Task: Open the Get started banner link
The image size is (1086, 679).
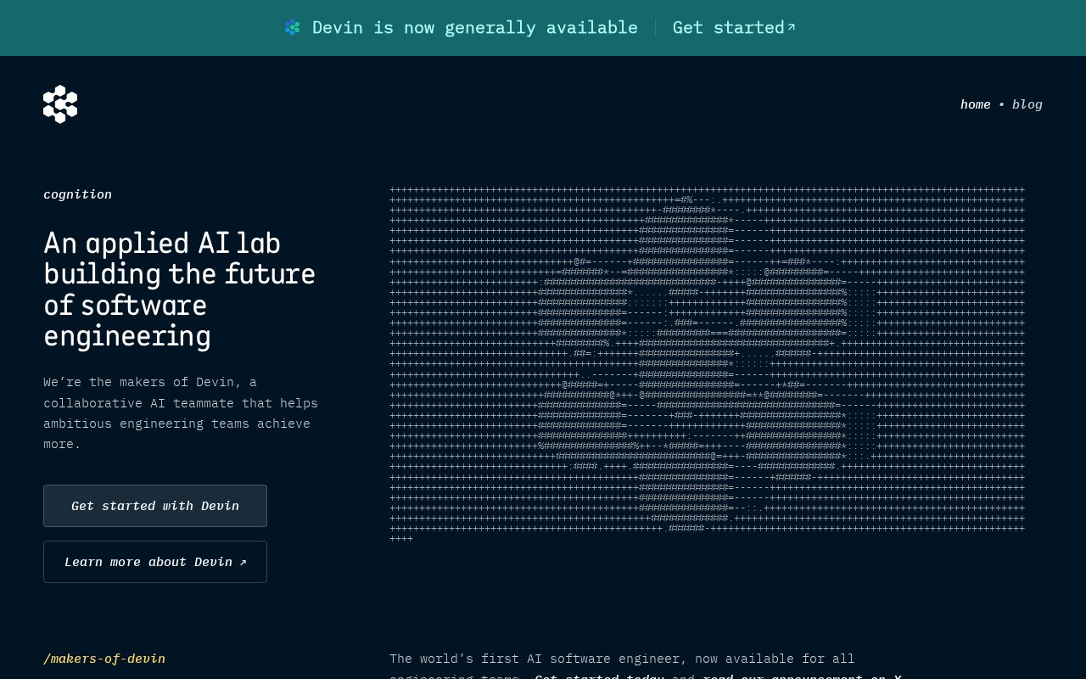Action: coord(734,28)
